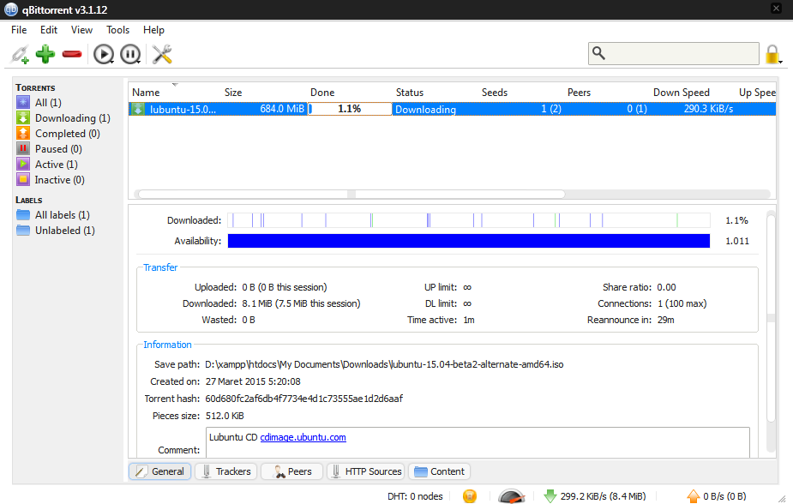
Task: Click the Completed filter orange icon
Action: pos(23,133)
